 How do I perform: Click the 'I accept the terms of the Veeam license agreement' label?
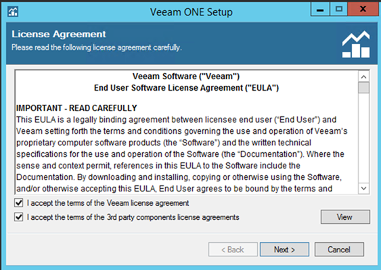click(x=108, y=203)
